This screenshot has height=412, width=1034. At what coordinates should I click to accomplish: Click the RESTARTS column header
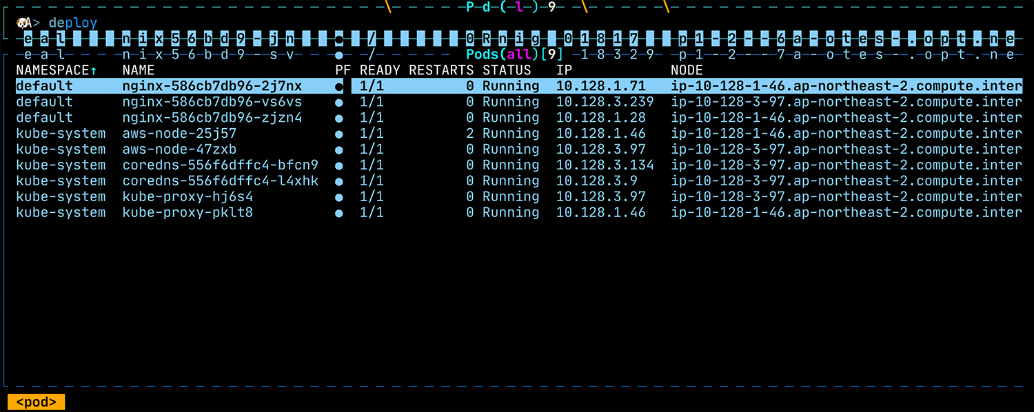pos(441,70)
